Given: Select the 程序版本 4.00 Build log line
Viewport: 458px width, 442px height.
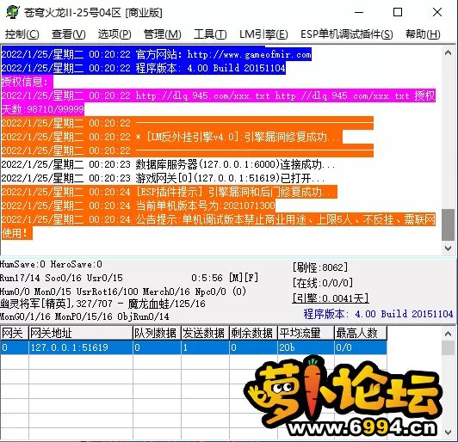Looking at the screenshot, I should click(144, 68).
